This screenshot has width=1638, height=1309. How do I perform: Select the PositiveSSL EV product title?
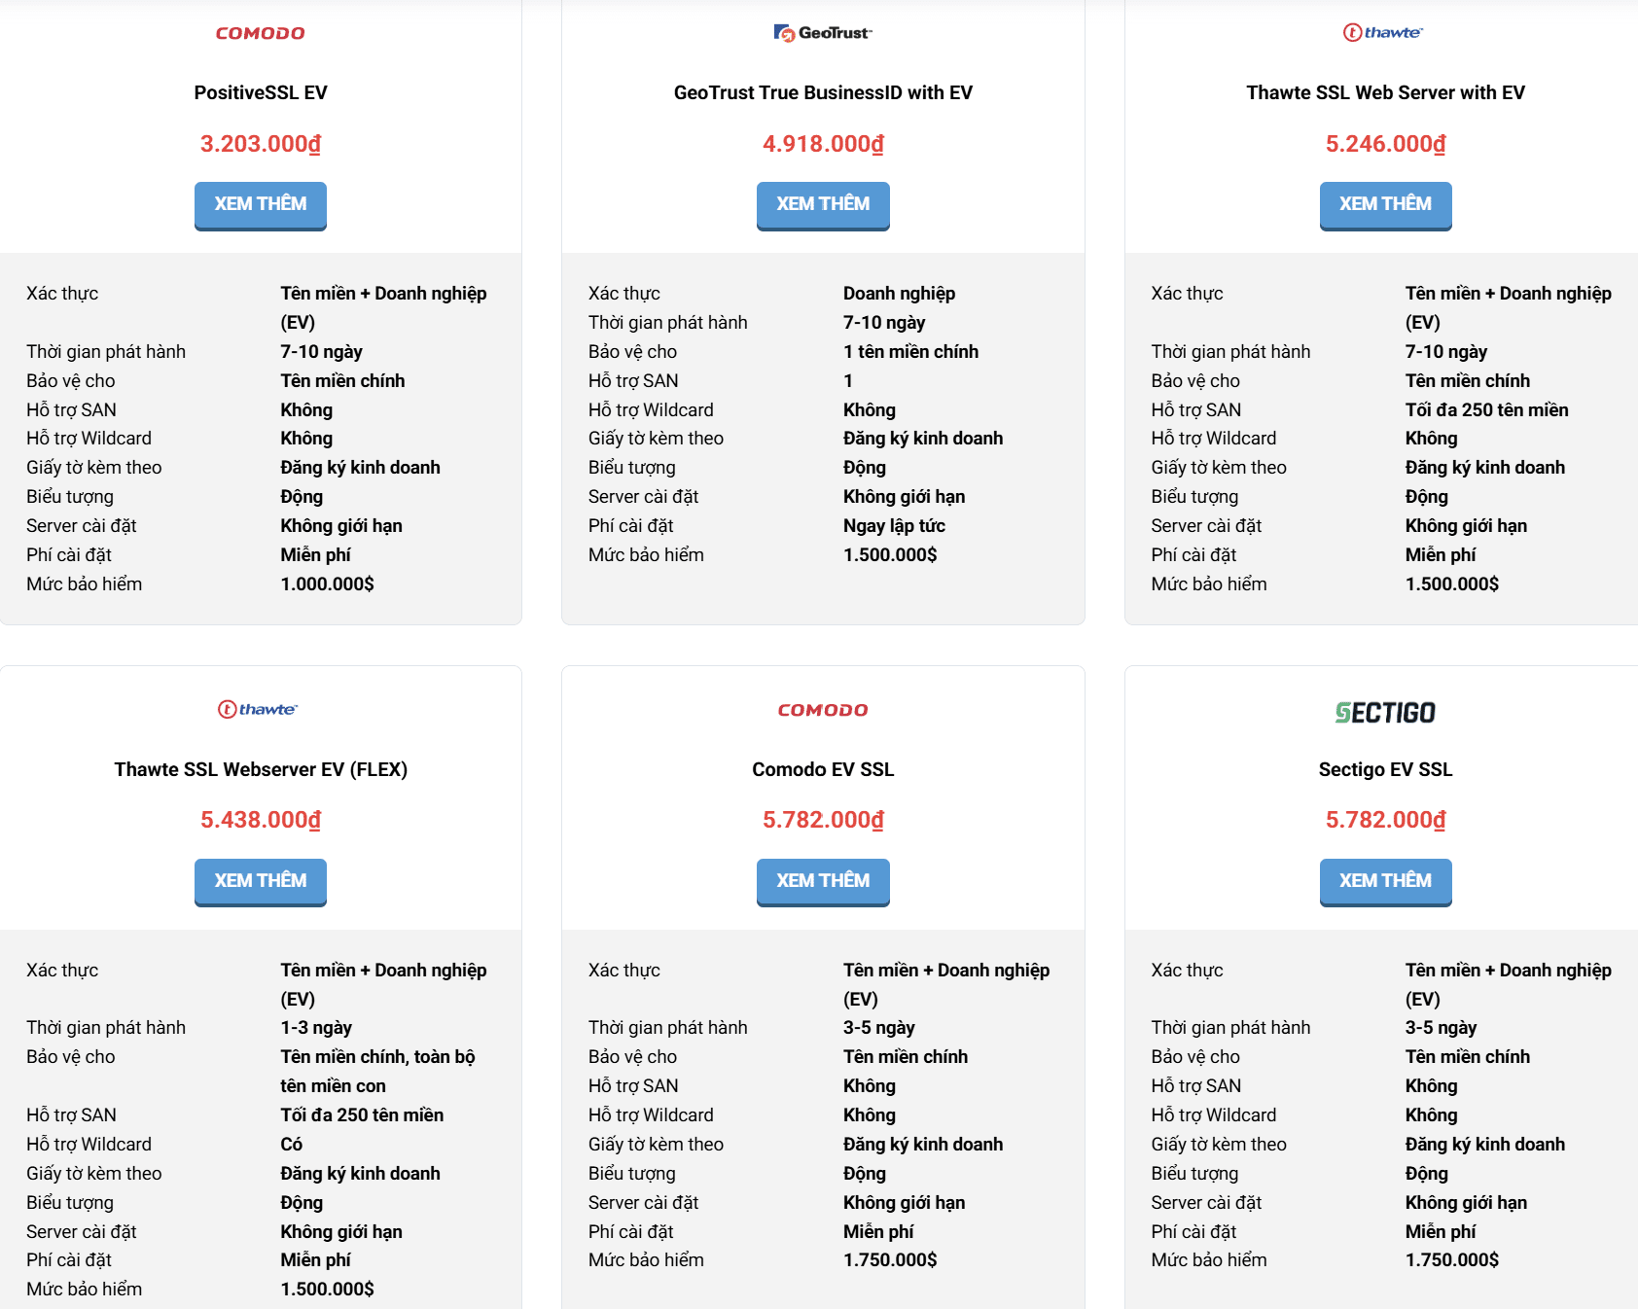coord(261,92)
